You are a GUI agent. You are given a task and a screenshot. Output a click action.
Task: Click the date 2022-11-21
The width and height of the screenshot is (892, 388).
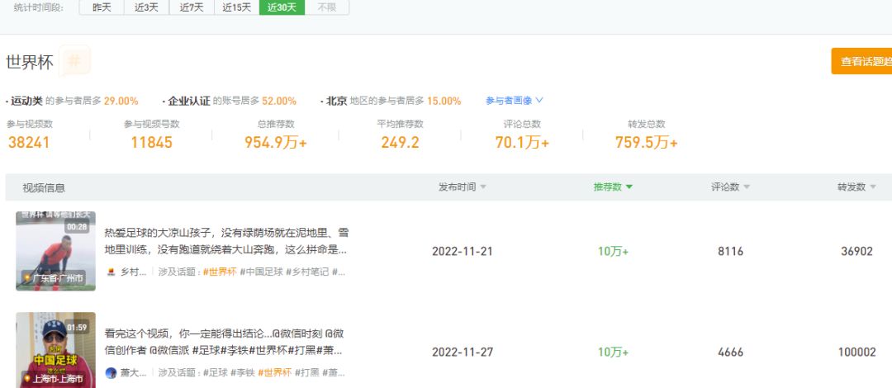(x=463, y=252)
